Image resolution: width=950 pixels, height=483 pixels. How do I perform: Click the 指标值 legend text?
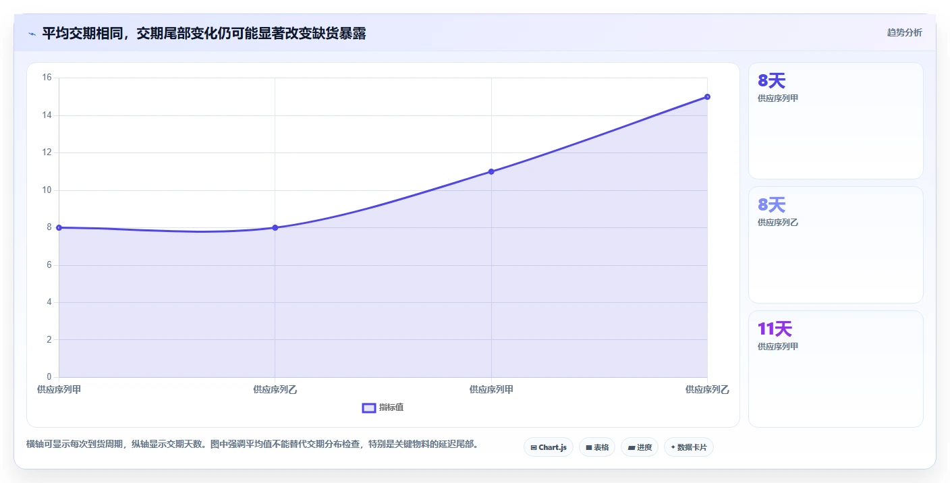391,407
